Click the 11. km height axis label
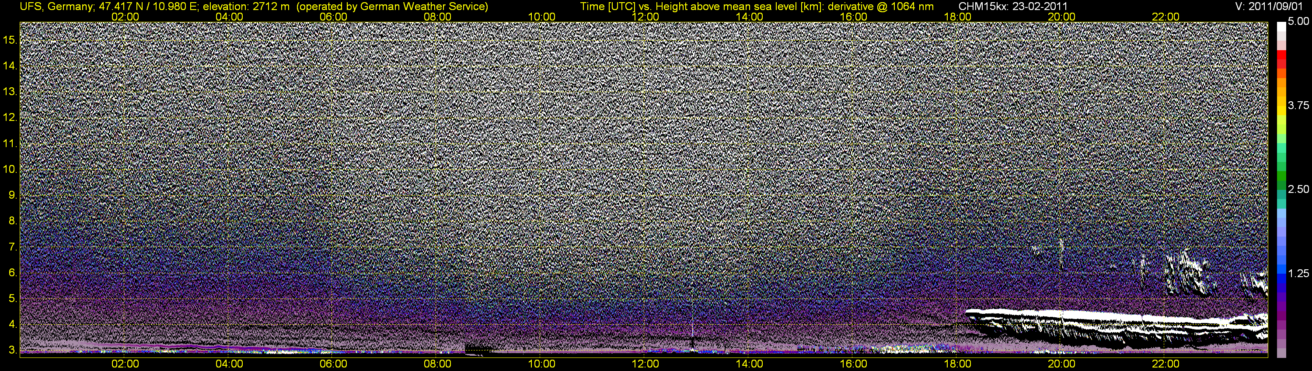This screenshot has width=1312, height=371. pyautogui.click(x=10, y=143)
